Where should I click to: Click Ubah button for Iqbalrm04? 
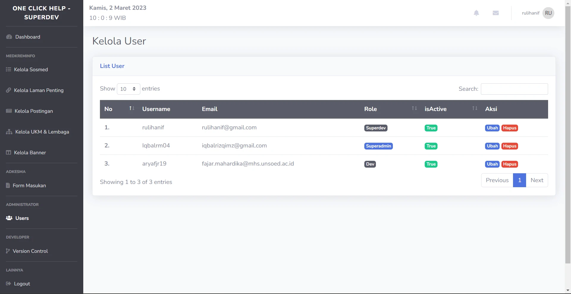pos(492,146)
